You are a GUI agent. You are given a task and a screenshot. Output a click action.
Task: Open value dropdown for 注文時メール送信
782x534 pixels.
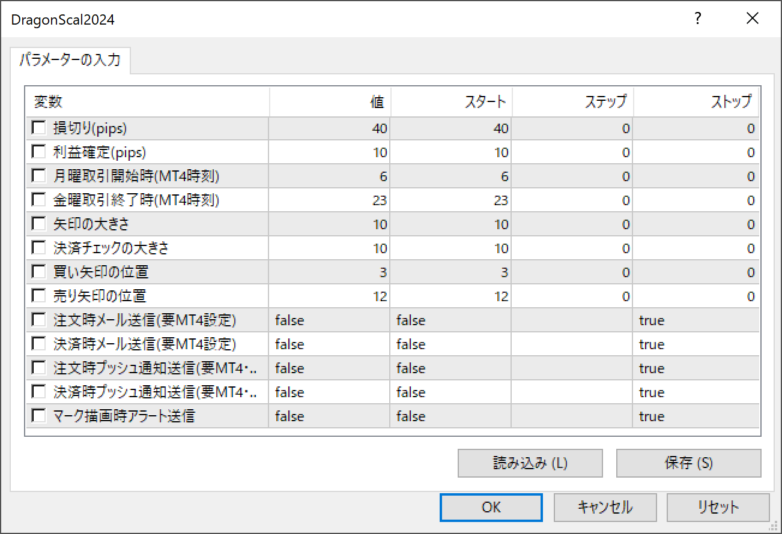pos(330,320)
